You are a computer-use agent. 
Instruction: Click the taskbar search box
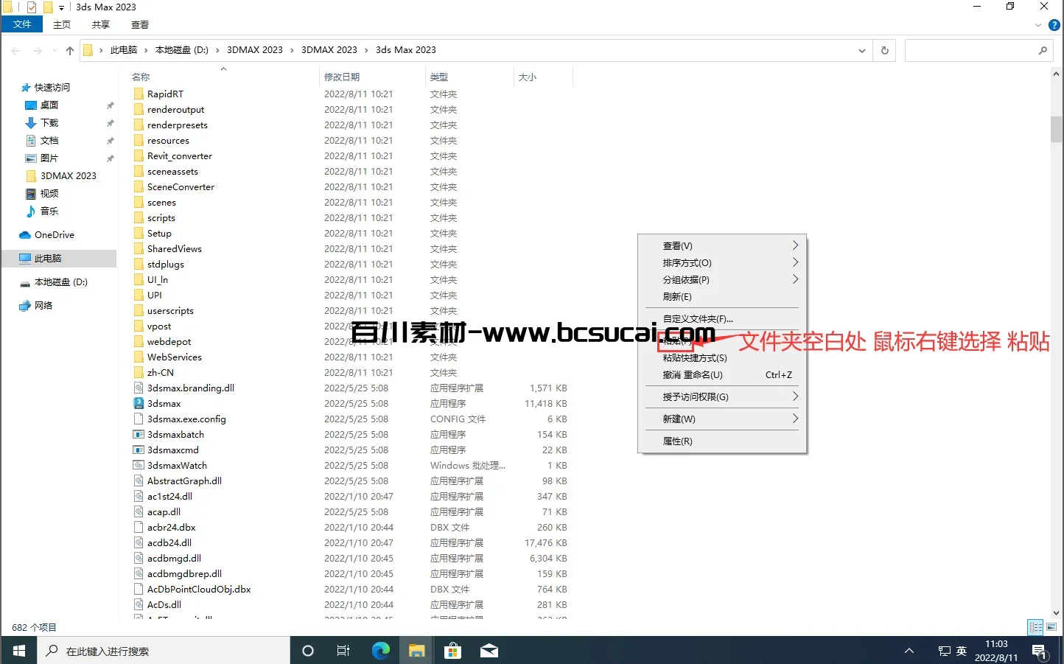point(164,651)
